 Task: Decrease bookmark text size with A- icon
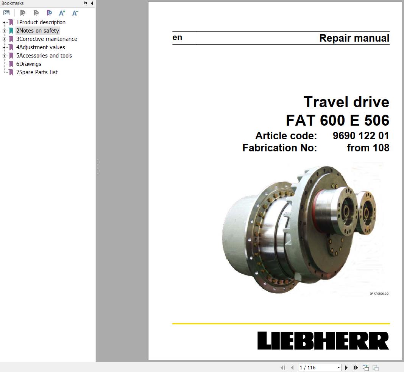pyautogui.click(x=75, y=12)
